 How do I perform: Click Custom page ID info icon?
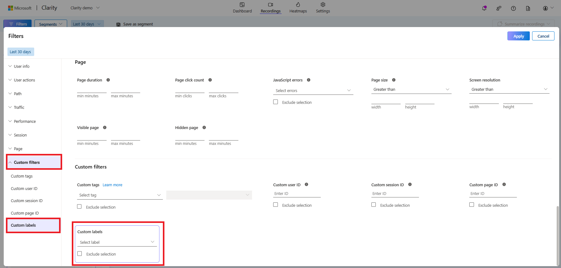504,184
